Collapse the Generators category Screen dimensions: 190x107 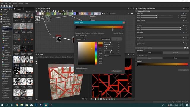(x=1, y=26)
